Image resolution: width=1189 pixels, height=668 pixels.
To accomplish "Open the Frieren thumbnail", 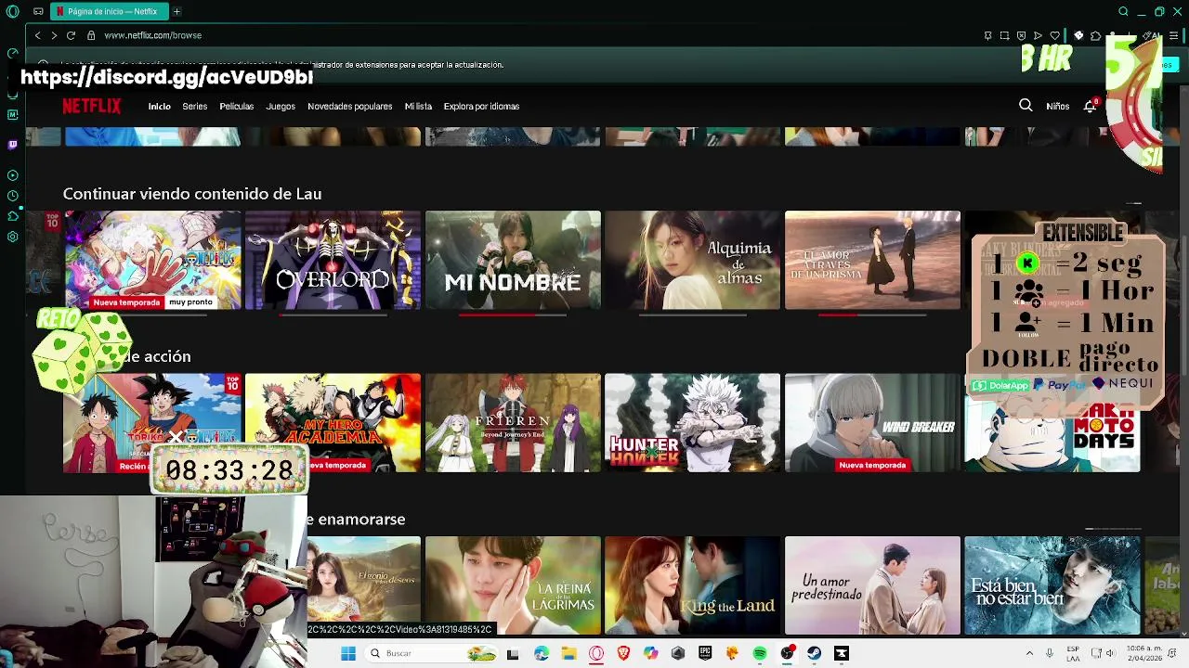I will [513, 423].
